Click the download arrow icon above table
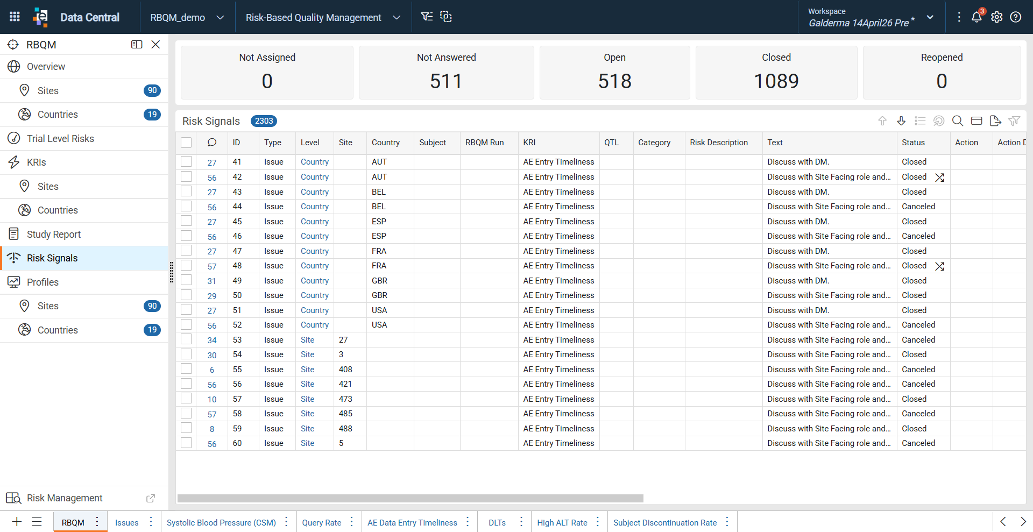 point(901,121)
